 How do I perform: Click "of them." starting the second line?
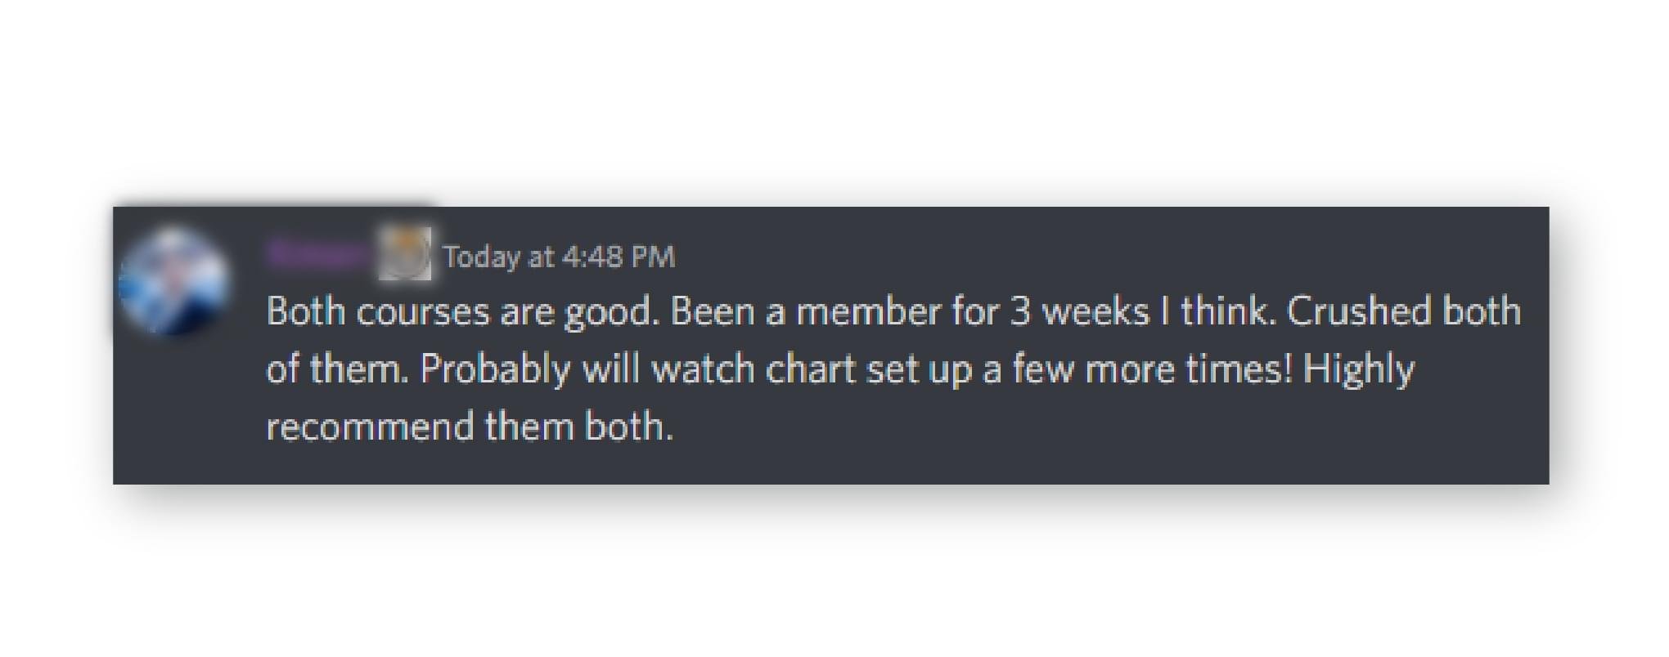337,369
